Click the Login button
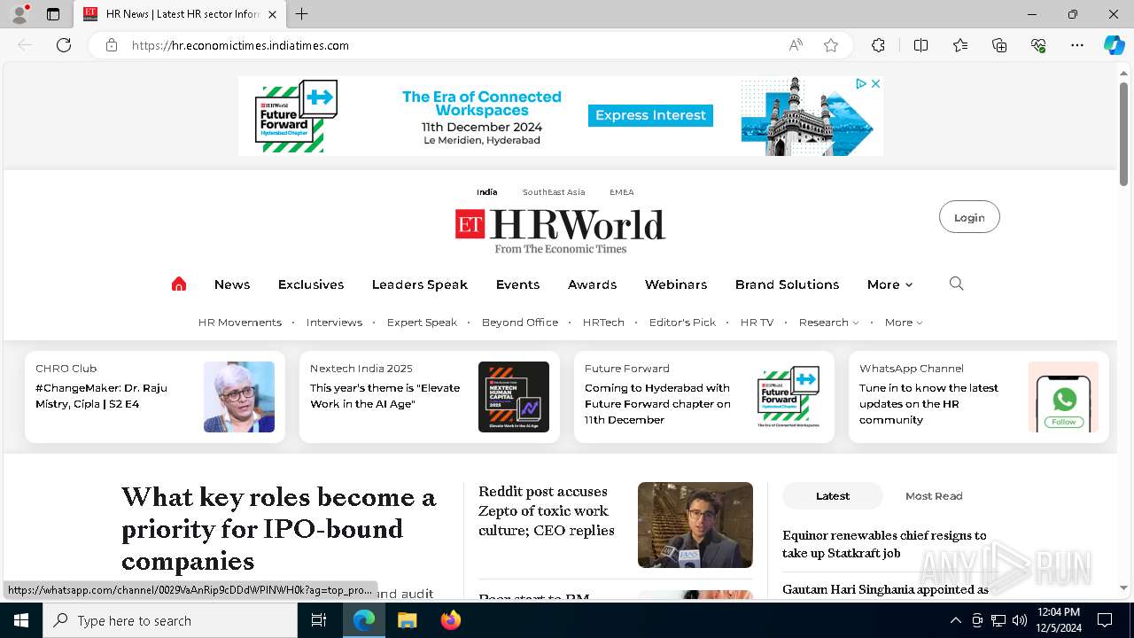The image size is (1134, 638). (x=969, y=217)
